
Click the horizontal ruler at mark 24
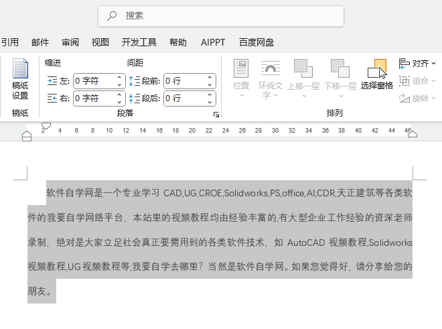pyautogui.click(x=225, y=131)
